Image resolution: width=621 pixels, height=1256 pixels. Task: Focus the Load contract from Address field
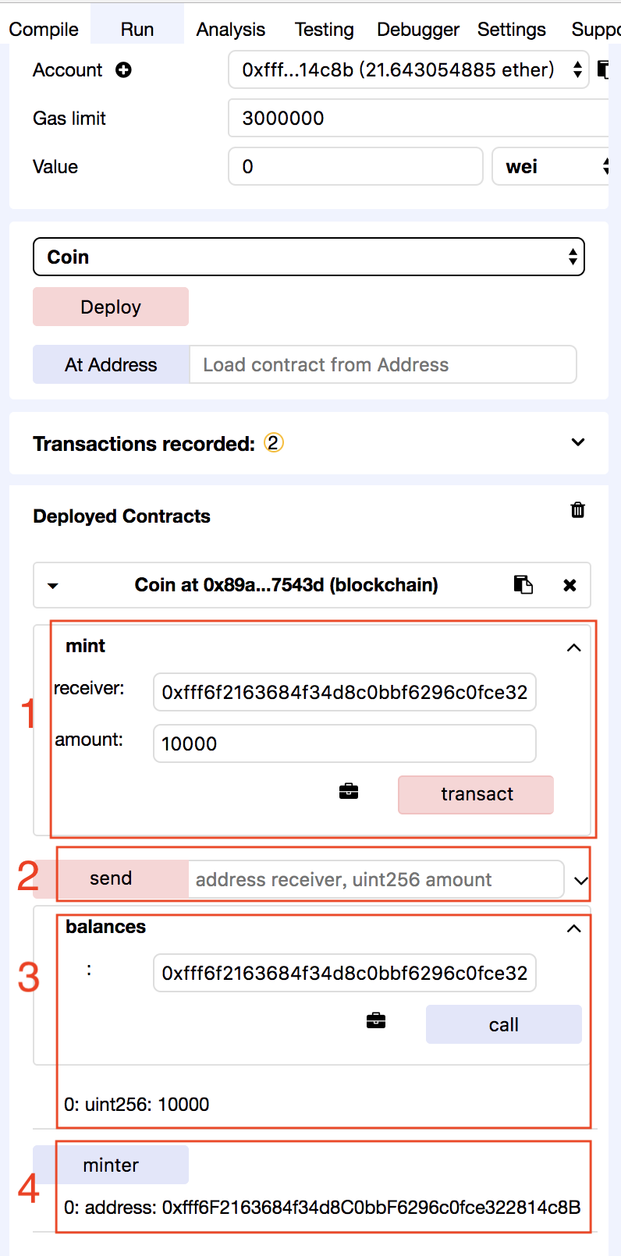point(383,364)
